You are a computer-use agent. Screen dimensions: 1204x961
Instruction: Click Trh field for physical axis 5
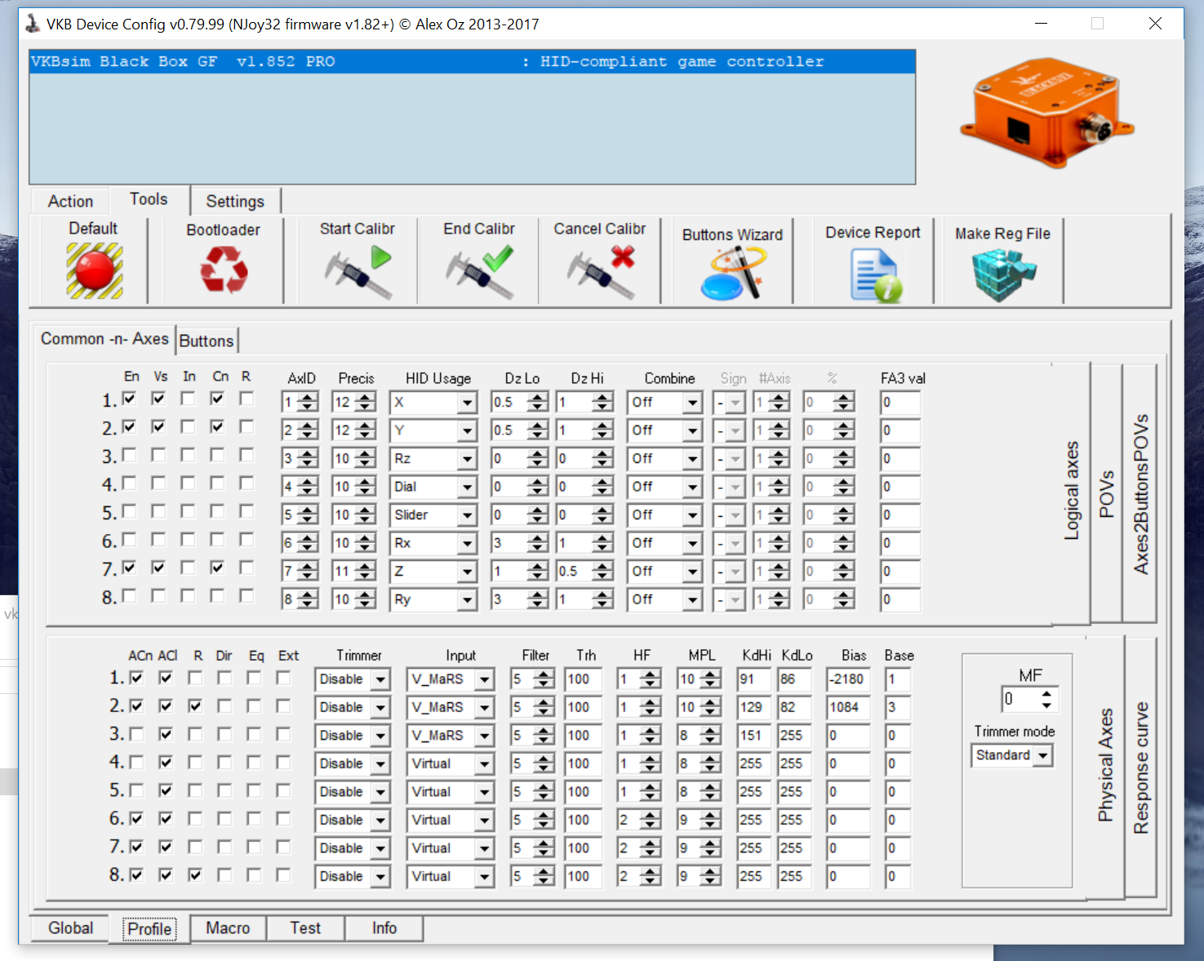pos(583,792)
